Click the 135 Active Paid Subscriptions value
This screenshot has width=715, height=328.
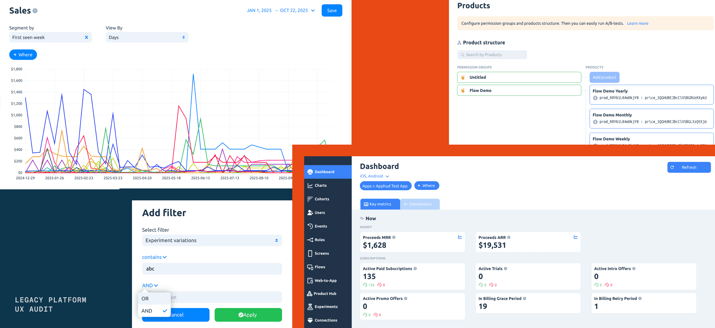point(369,276)
